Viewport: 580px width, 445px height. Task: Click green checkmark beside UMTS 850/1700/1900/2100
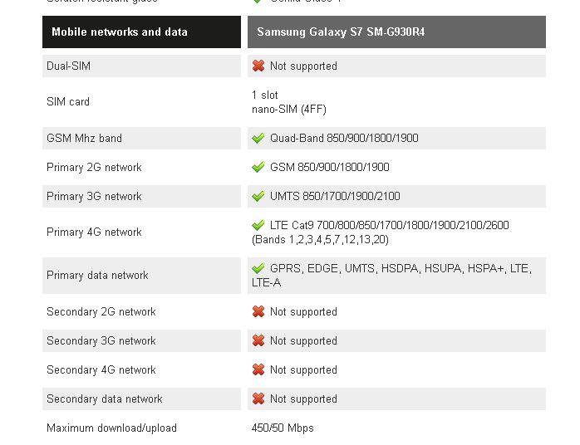point(258,196)
